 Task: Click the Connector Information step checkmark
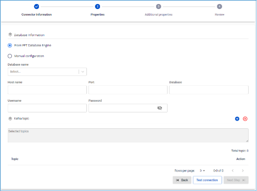click(36, 7)
